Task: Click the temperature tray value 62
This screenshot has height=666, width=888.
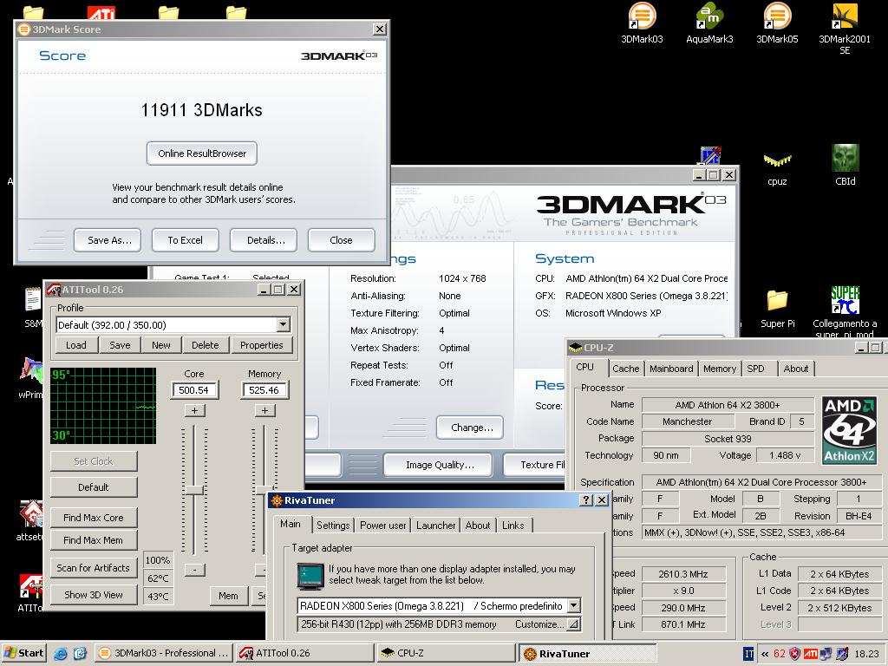Action: [780, 654]
